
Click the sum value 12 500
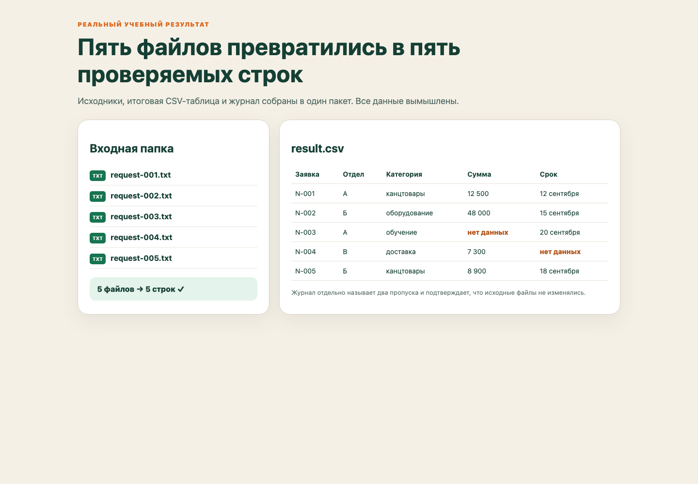click(478, 194)
